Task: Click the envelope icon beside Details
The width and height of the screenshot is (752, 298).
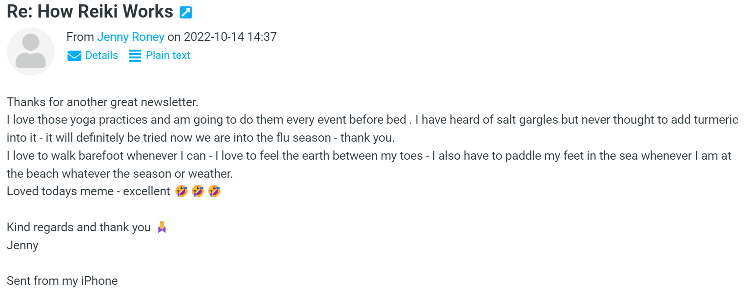Action: pyautogui.click(x=74, y=56)
